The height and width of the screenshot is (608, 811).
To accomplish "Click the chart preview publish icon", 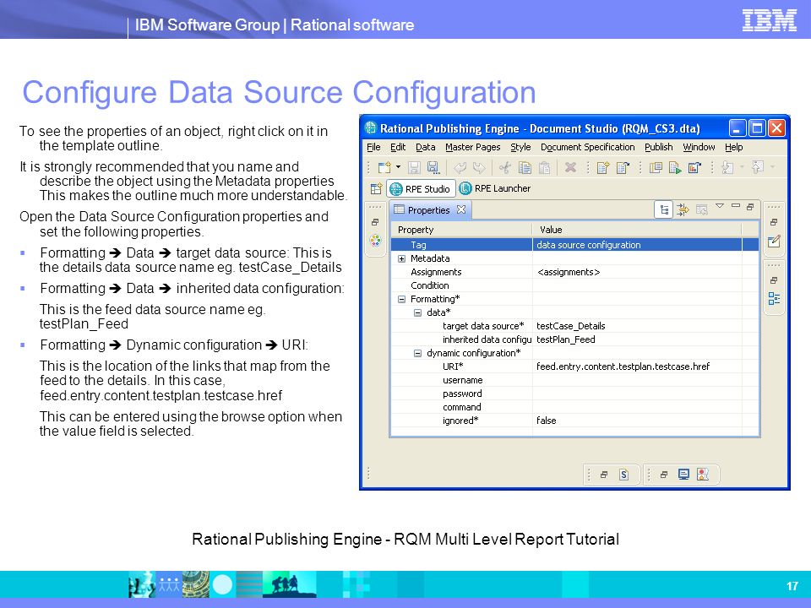I will tap(694, 167).
